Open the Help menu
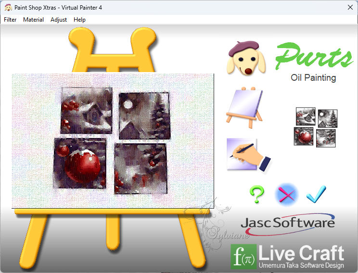This screenshot has width=358, height=273. tap(79, 20)
